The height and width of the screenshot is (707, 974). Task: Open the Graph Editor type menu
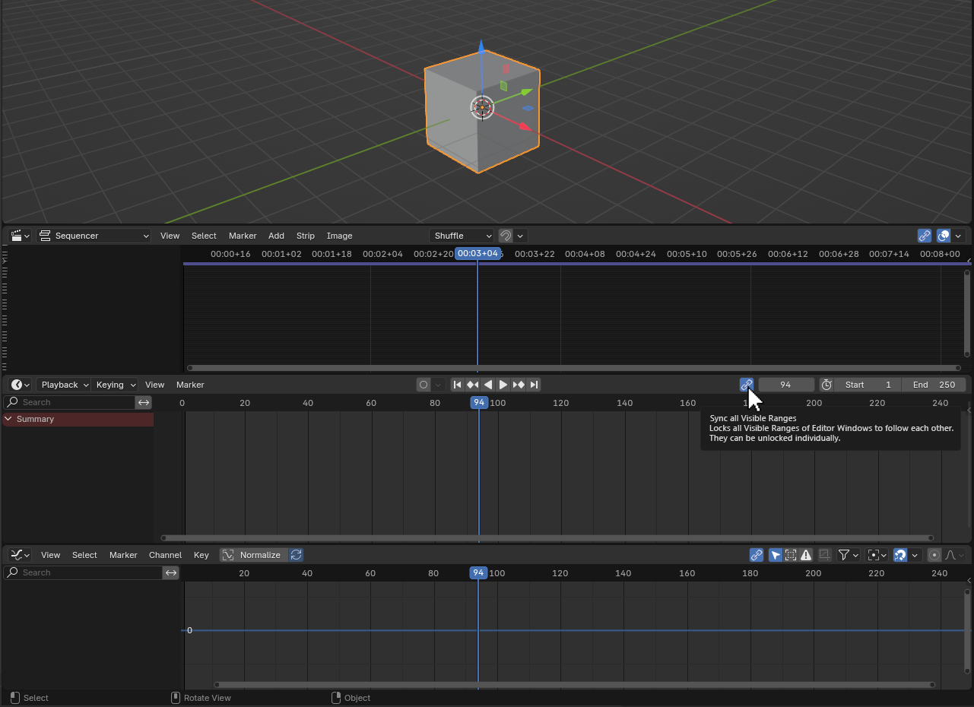pyautogui.click(x=20, y=555)
